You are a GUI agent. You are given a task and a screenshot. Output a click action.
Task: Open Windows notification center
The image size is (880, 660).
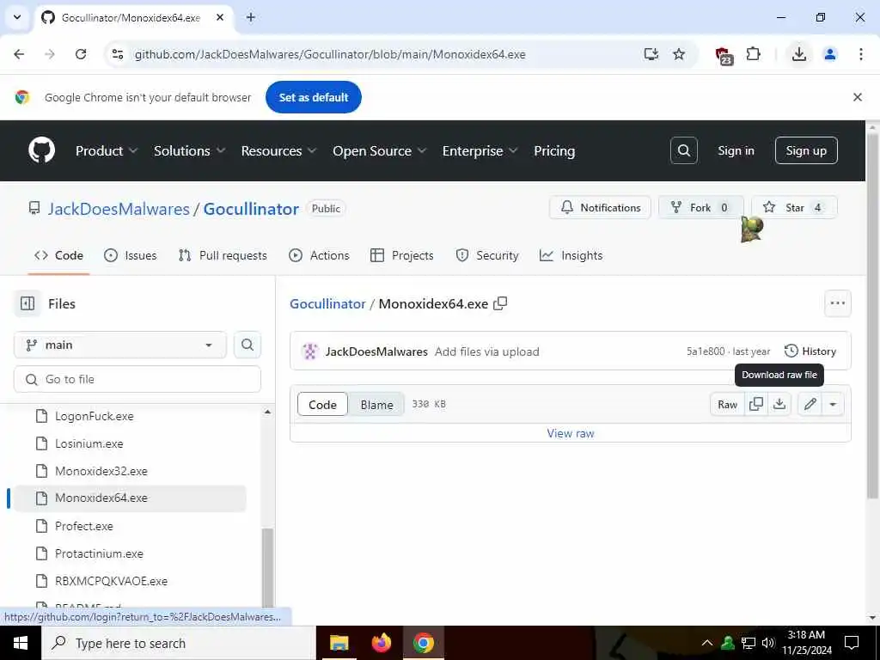852,643
